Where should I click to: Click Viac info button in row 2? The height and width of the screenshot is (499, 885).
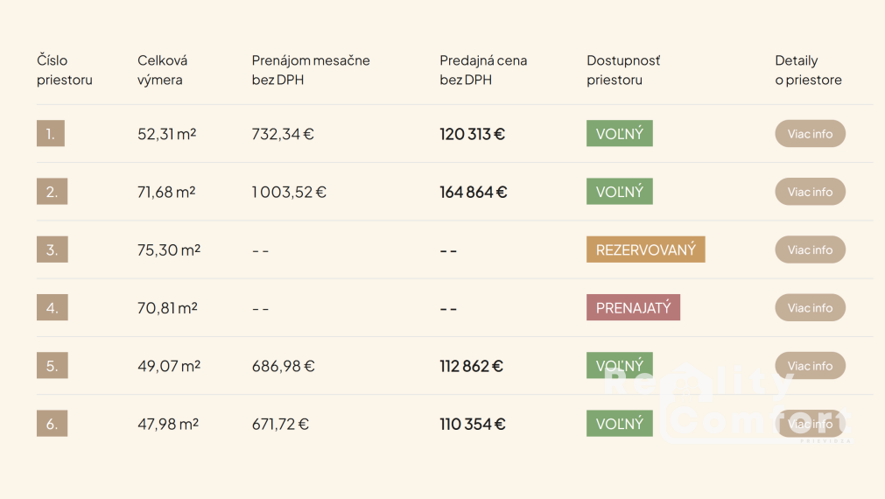pos(810,192)
